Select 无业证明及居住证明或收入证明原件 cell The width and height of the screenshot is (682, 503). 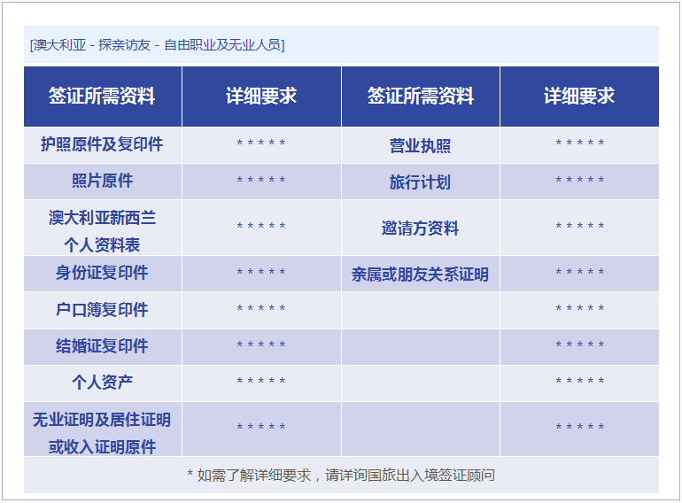tap(103, 429)
